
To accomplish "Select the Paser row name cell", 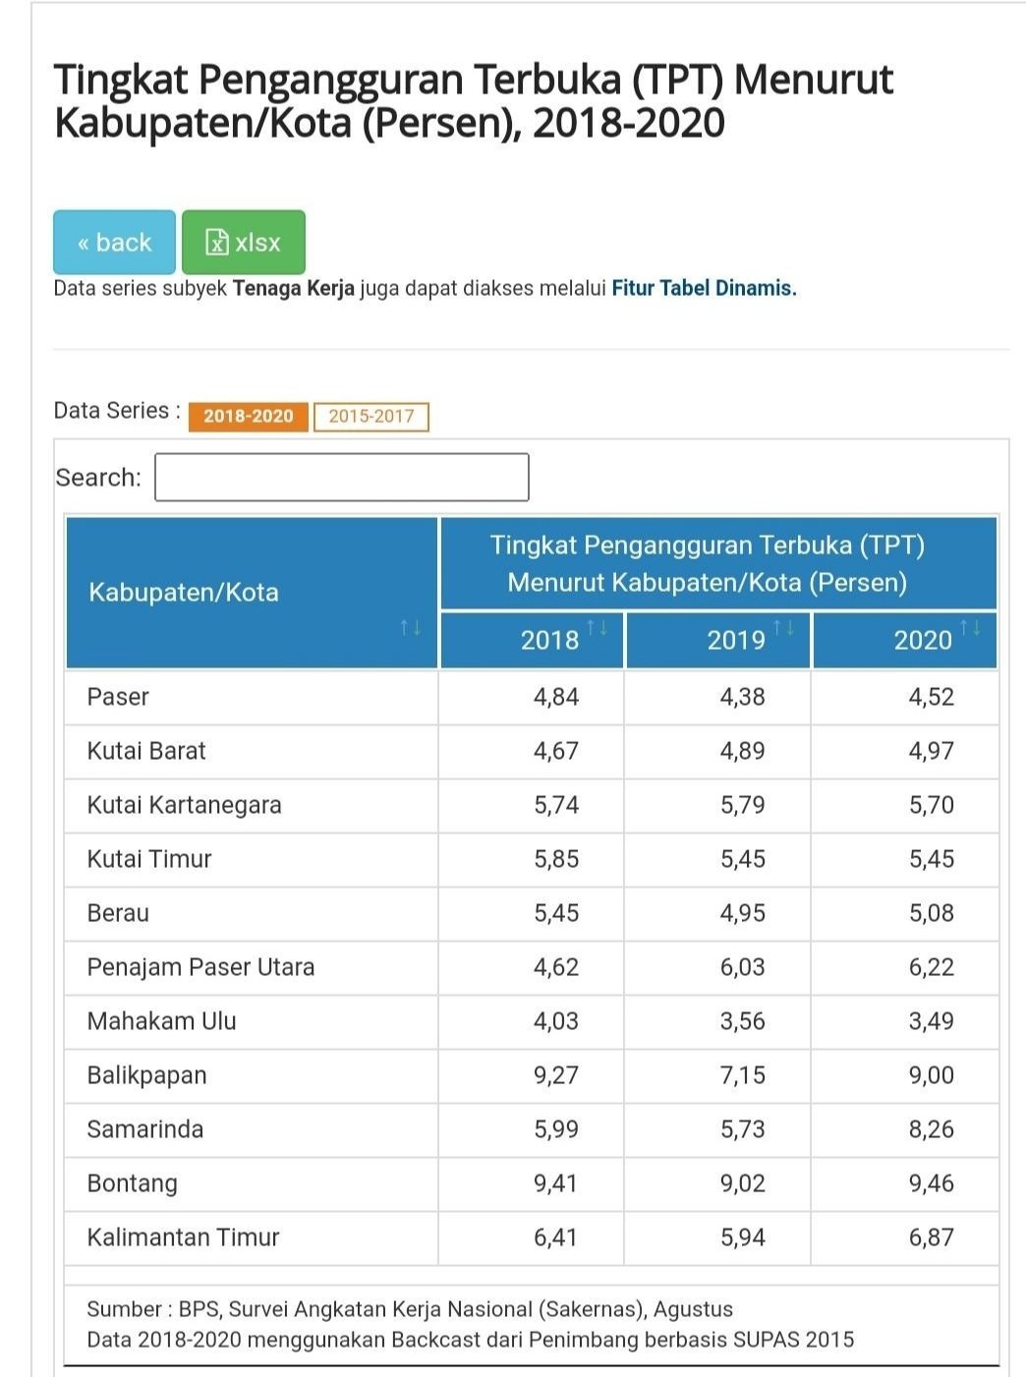I will [252, 698].
